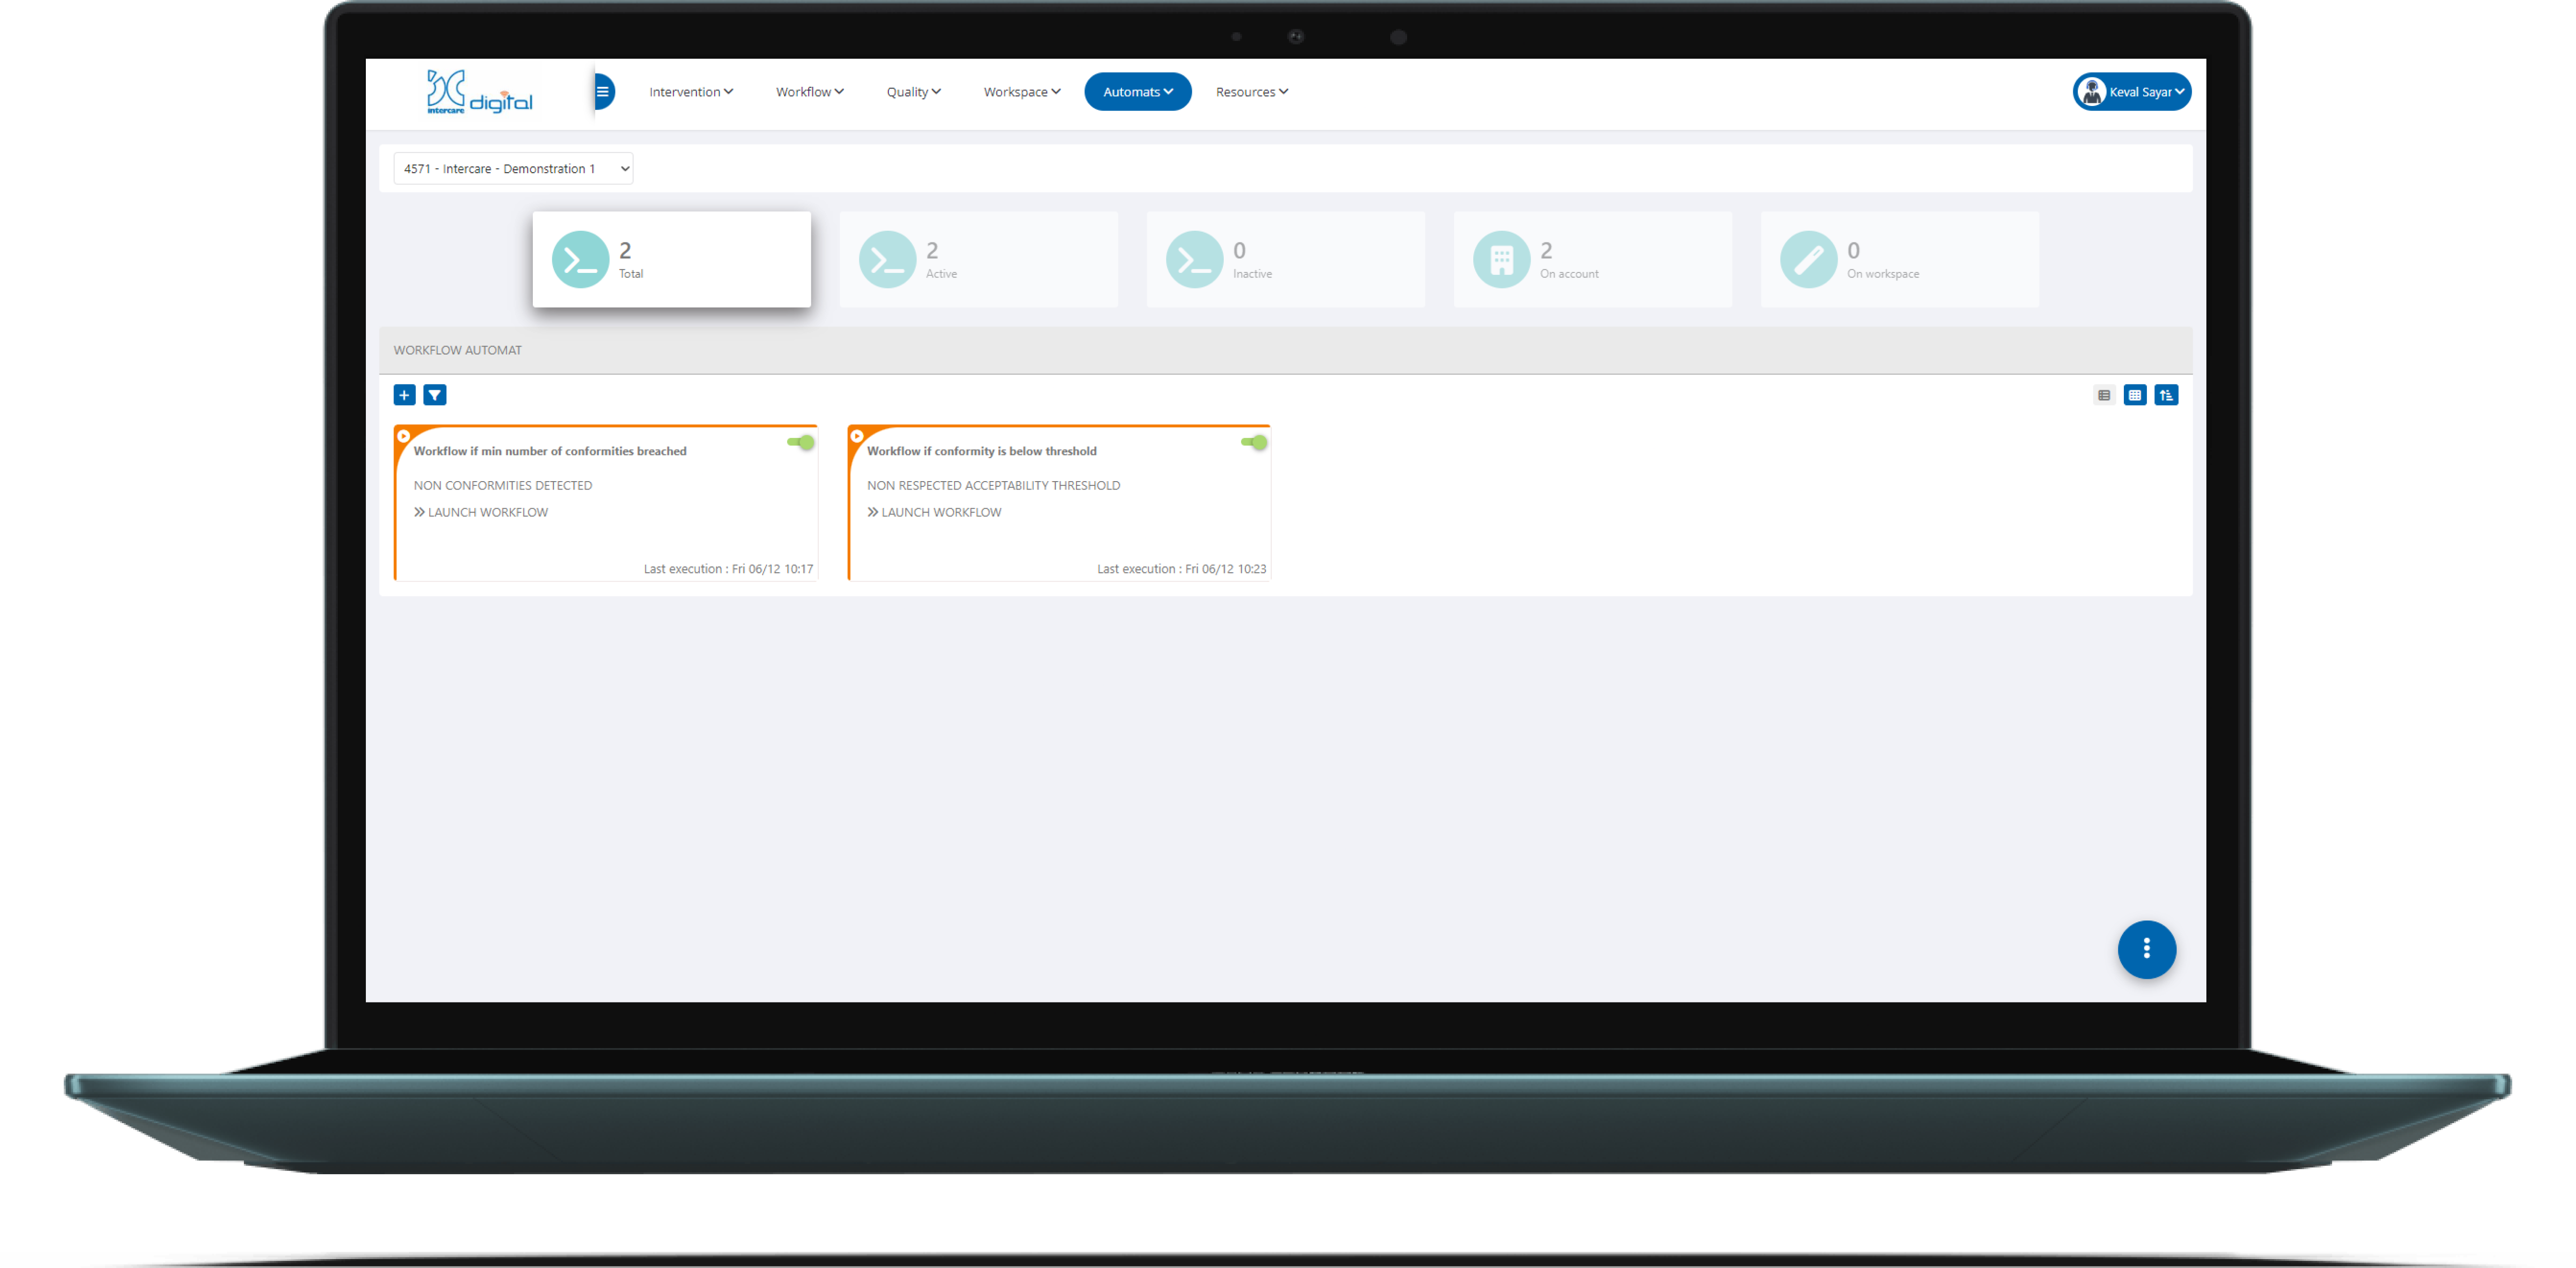Filter by On account card

coord(1593,259)
